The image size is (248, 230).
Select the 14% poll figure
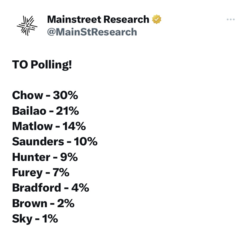pyautogui.click(x=74, y=126)
